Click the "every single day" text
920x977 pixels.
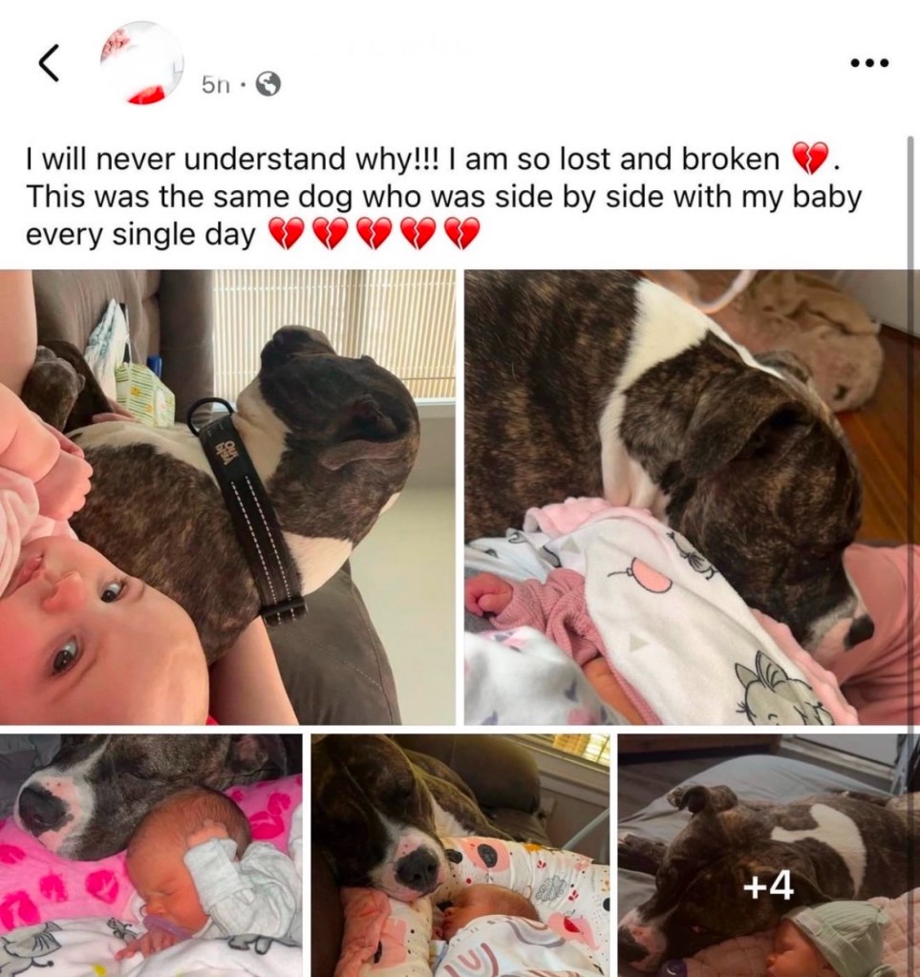click(140, 236)
